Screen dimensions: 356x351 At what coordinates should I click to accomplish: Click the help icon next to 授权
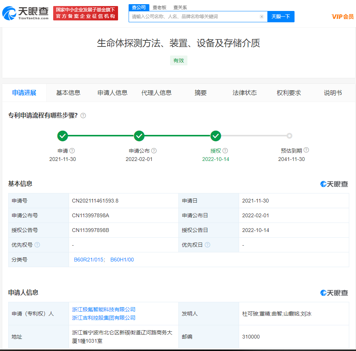225,151
